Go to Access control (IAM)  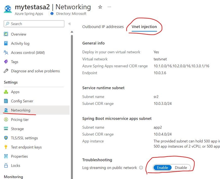(x=28, y=53)
